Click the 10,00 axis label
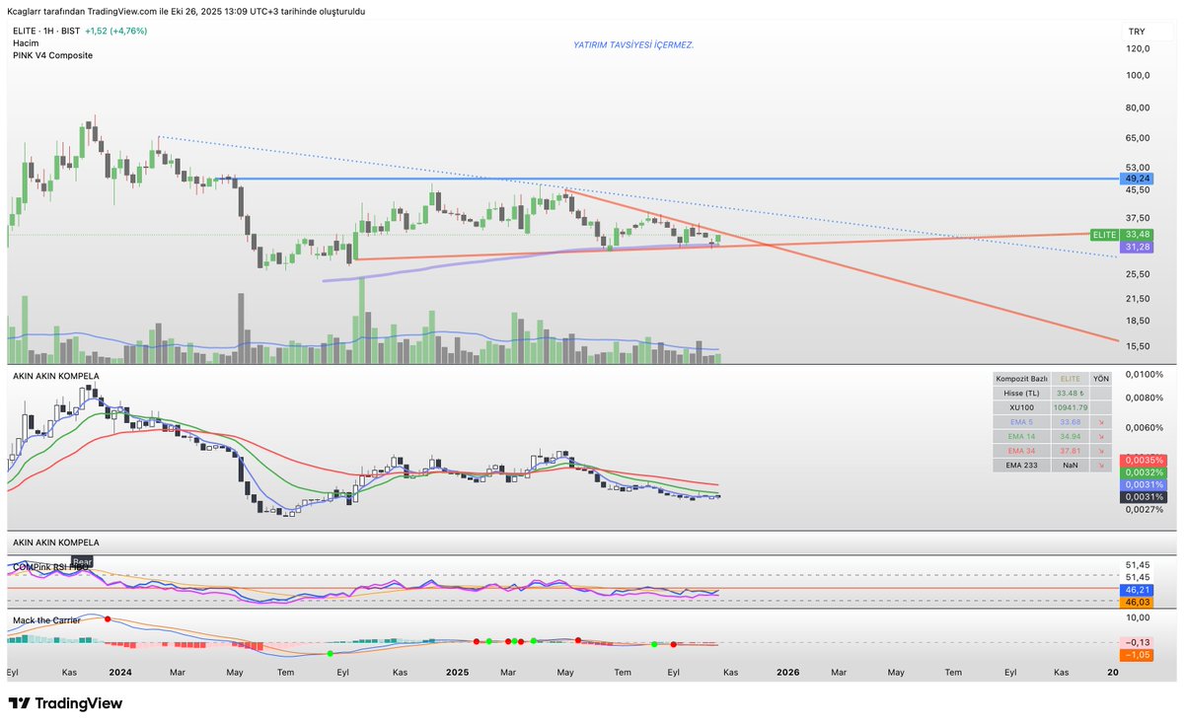The width and height of the screenshot is (1184, 725). [1138, 617]
